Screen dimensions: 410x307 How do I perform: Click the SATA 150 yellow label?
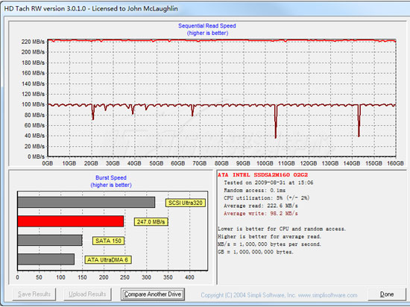tap(108, 241)
